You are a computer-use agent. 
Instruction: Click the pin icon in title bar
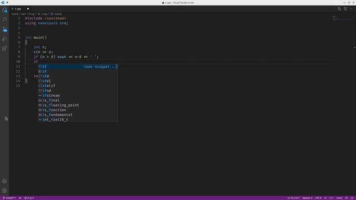click(7, 2)
